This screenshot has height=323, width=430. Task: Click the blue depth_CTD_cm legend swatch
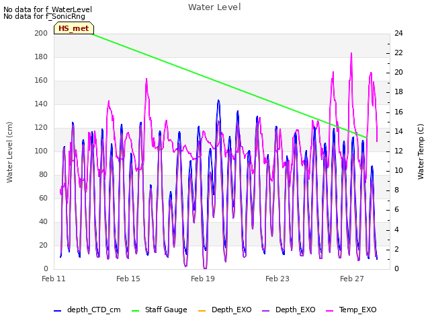[x=57, y=310]
